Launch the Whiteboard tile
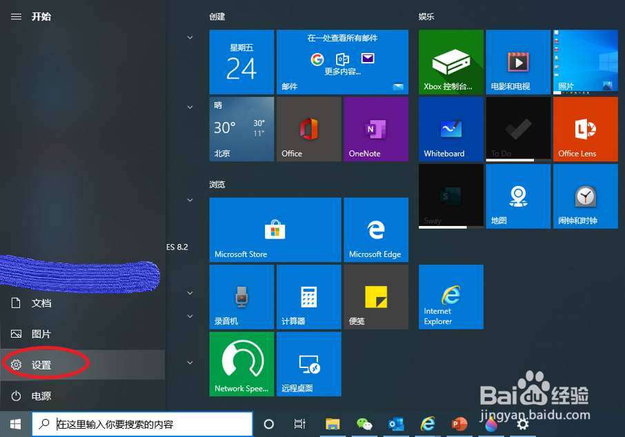 450,129
